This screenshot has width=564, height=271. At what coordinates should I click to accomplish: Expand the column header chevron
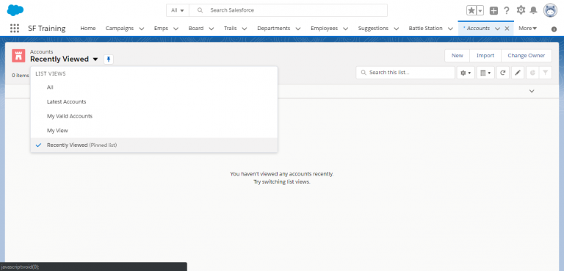(532, 91)
